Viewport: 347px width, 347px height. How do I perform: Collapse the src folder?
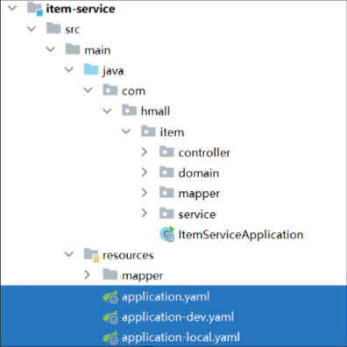tap(32, 29)
